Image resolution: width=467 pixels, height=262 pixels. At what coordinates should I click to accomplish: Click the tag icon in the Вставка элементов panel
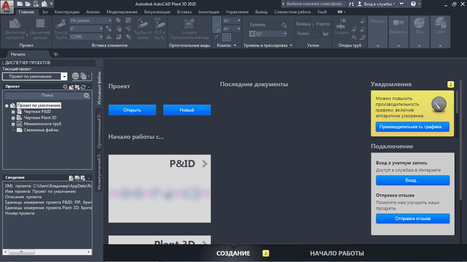(118, 20)
